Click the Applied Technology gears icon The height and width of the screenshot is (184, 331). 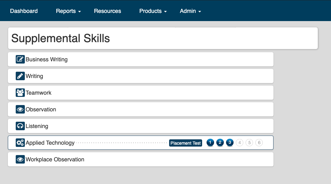20,143
